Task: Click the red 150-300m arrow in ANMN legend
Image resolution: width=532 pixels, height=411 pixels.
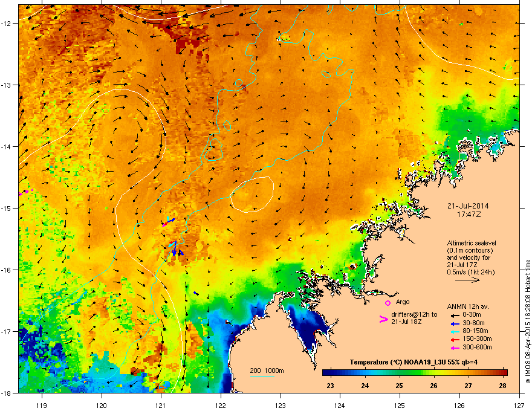Action: click(455, 340)
